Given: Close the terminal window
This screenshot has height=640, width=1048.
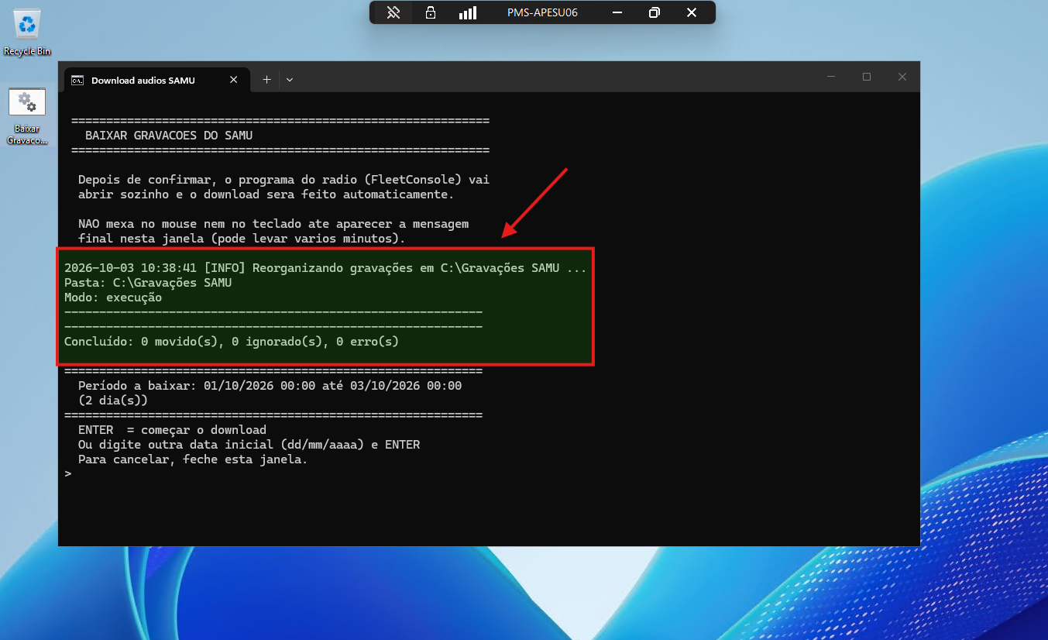Looking at the screenshot, I should 902,77.
